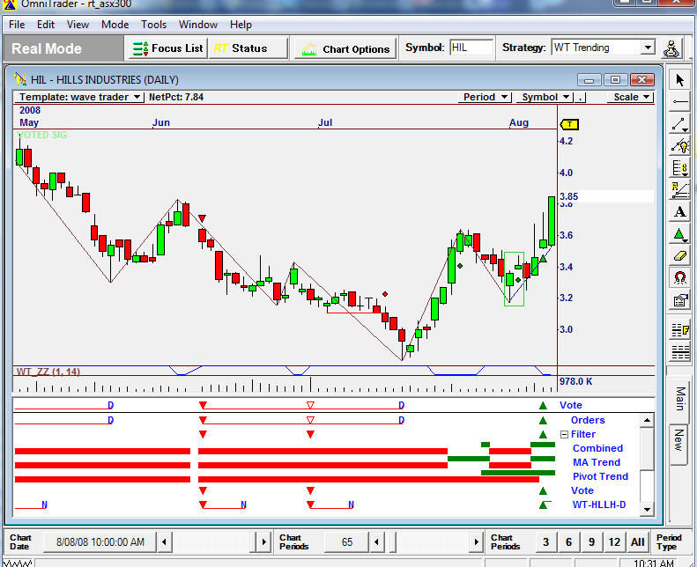Step Chart Date backward arrow
697x567 pixels.
coord(165,541)
